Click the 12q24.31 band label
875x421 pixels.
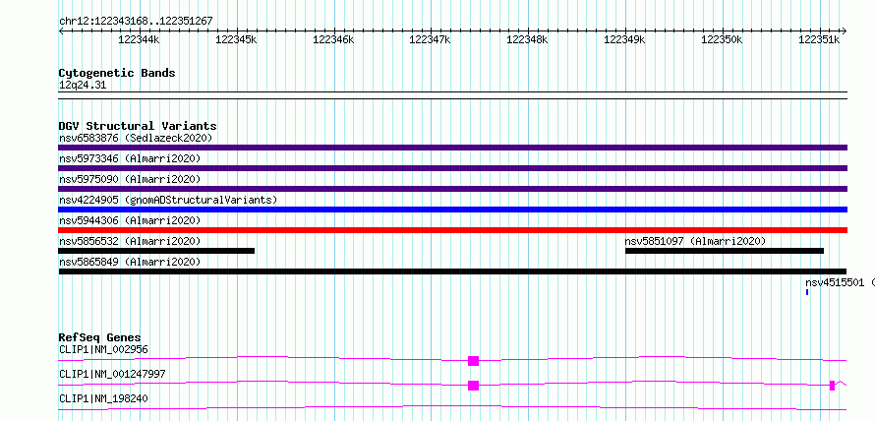pyautogui.click(x=83, y=86)
